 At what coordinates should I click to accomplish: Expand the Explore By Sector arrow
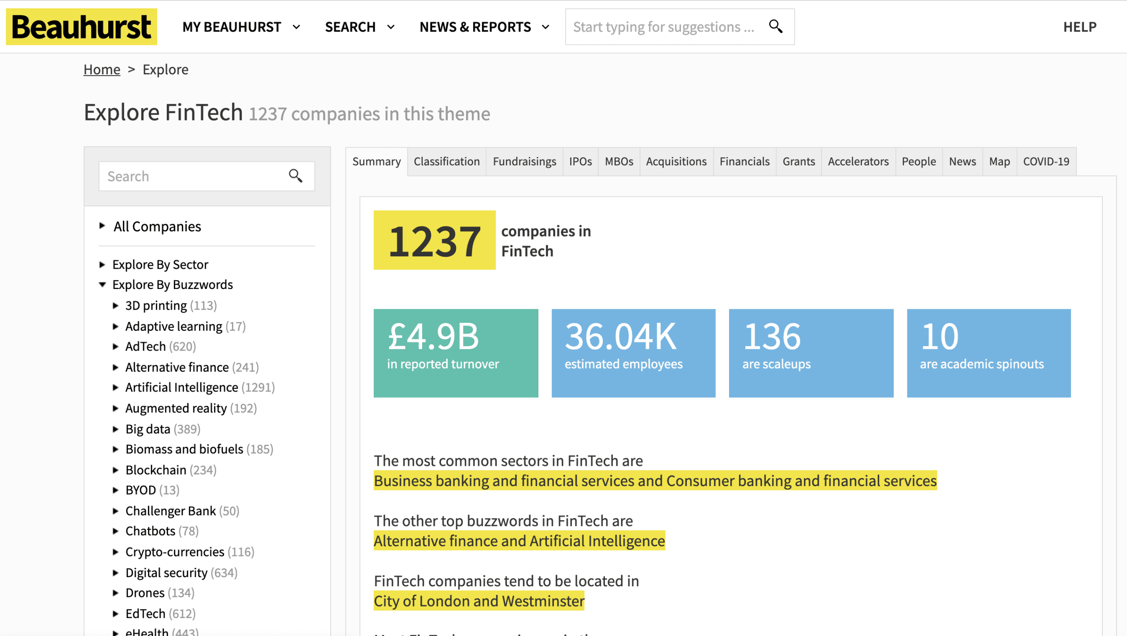tap(102, 264)
